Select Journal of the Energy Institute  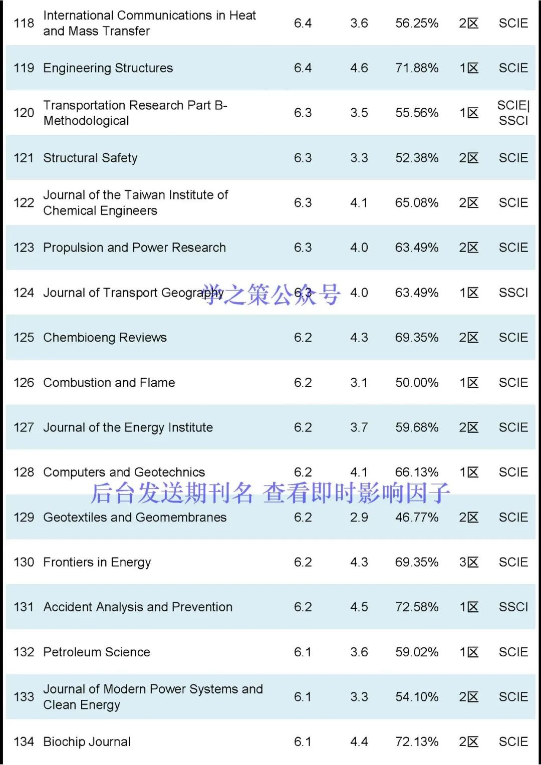click(x=128, y=428)
